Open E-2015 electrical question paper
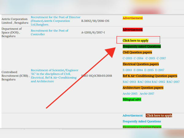Viewport: 184px width, 138px height. tap(149, 70)
